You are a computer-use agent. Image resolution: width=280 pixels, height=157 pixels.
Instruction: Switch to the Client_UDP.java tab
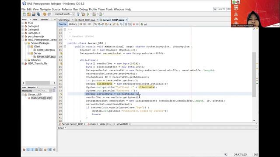pyautogui.click(x=87, y=20)
